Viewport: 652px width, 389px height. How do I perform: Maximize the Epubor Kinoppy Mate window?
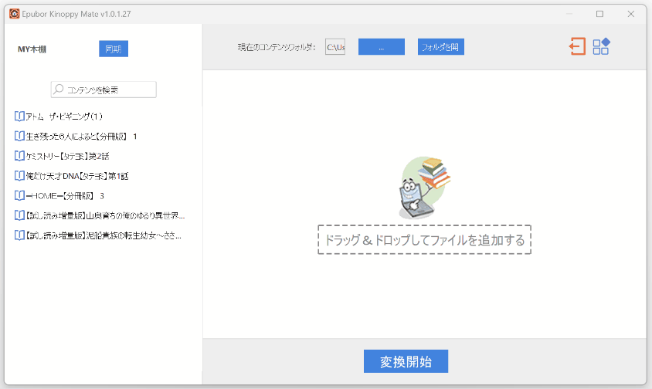[599, 14]
